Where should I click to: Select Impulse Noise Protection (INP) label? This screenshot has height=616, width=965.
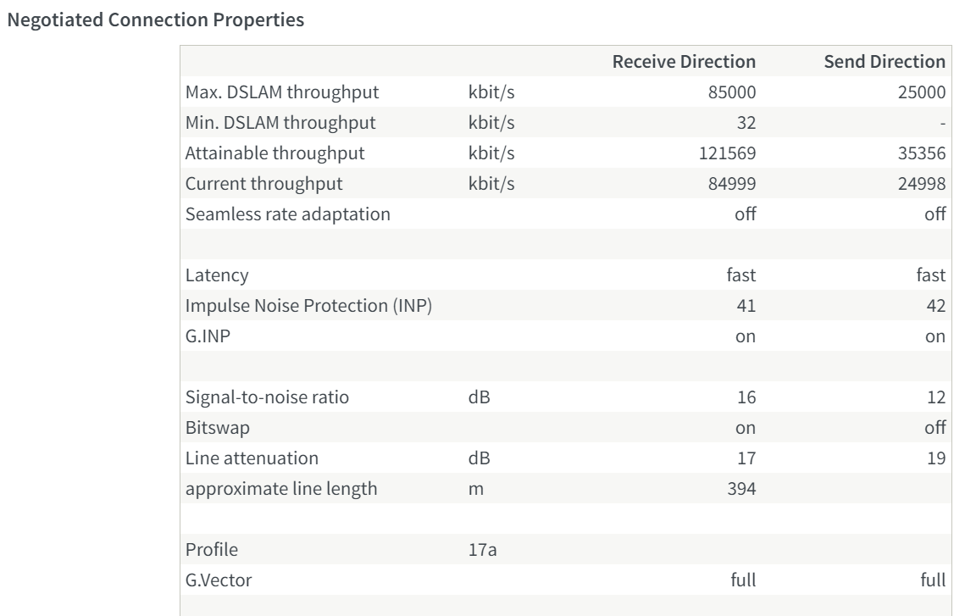[x=309, y=305]
